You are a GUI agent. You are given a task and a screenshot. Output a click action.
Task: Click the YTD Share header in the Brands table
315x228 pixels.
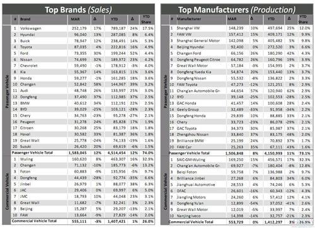tap(146, 20)
